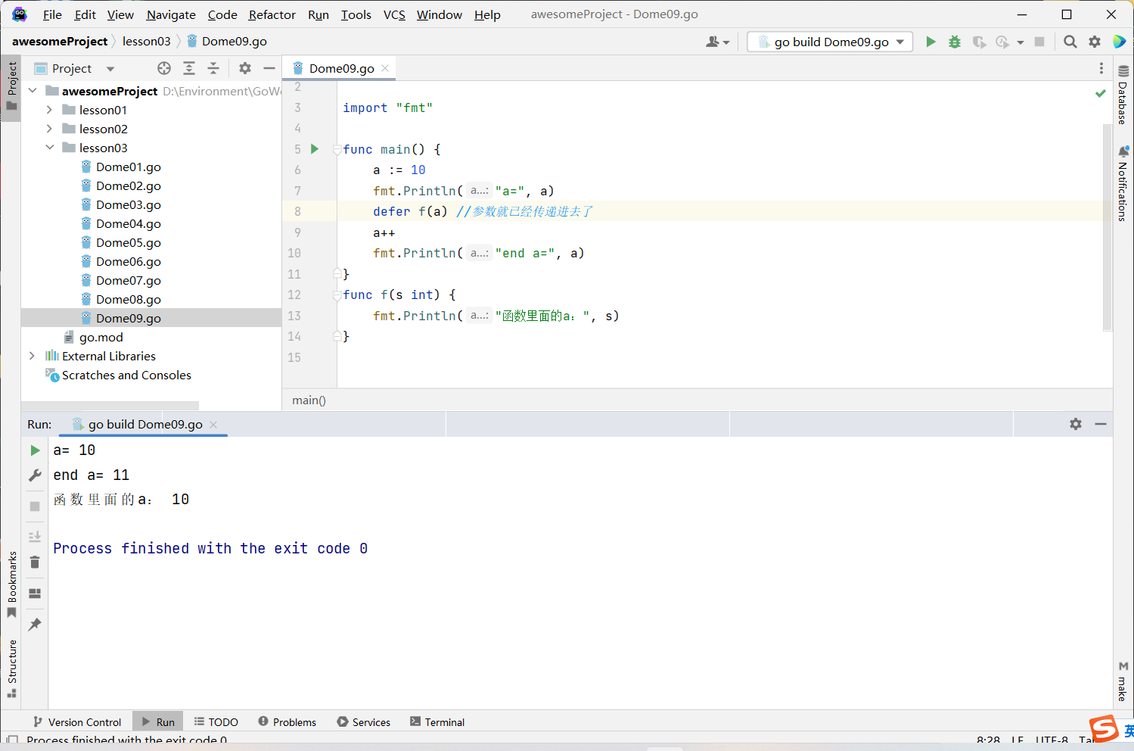Click lesson03 in the breadcrumb navigation bar
The width and height of the screenshot is (1134, 751).
coord(147,41)
